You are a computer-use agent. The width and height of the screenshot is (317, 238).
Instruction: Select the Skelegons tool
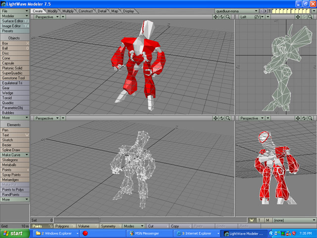click(x=15, y=160)
